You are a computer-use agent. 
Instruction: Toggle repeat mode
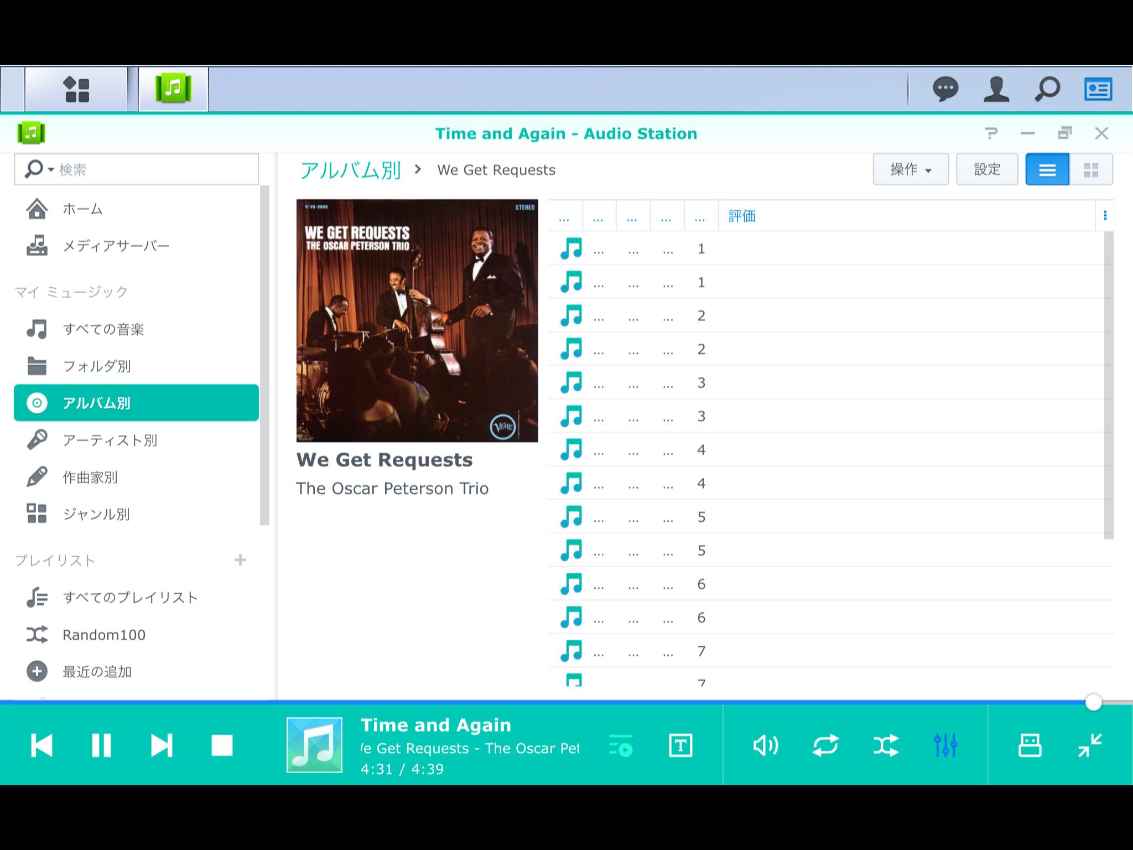(825, 745)
